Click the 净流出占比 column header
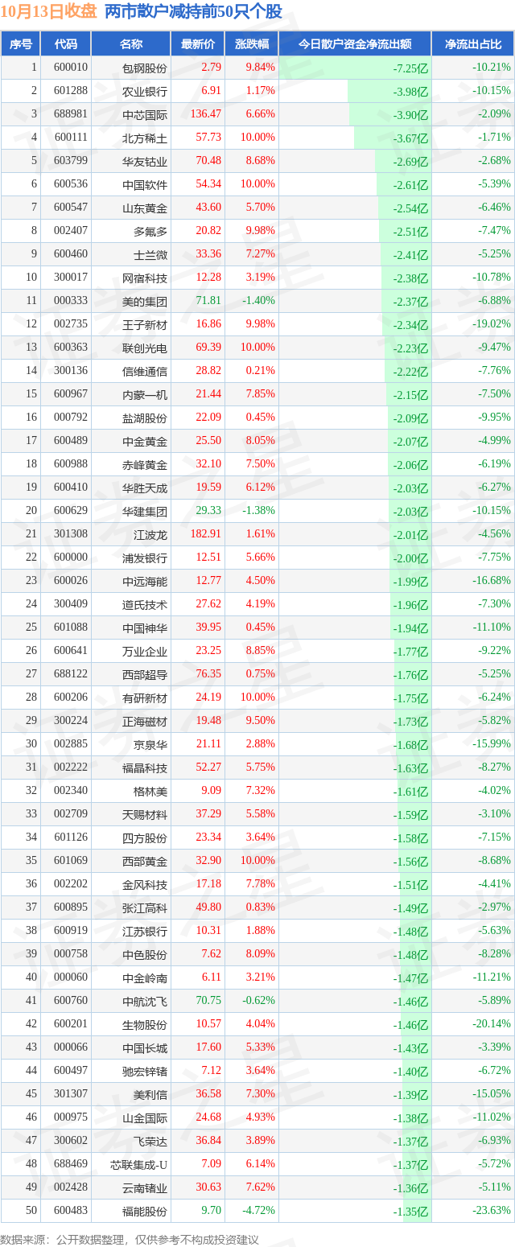 tap(473, 44)
